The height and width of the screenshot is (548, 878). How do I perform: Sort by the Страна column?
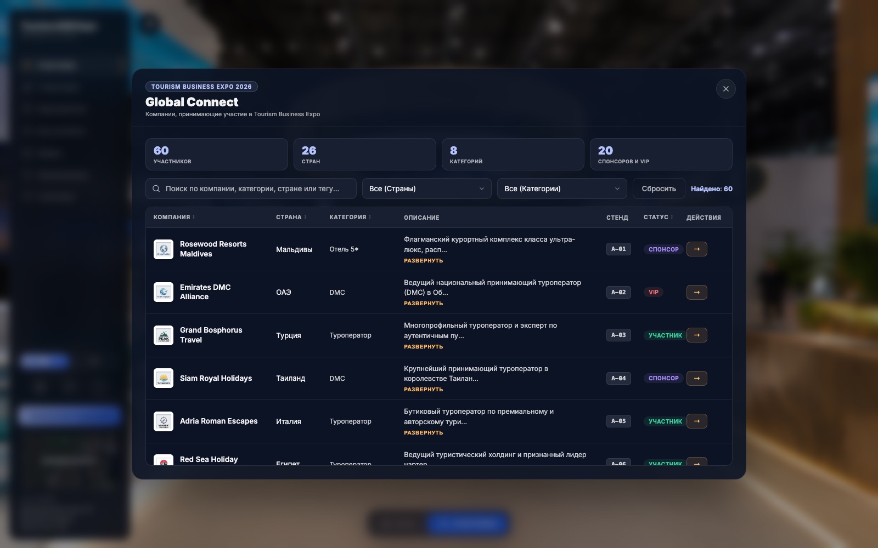tap(291, 217)
